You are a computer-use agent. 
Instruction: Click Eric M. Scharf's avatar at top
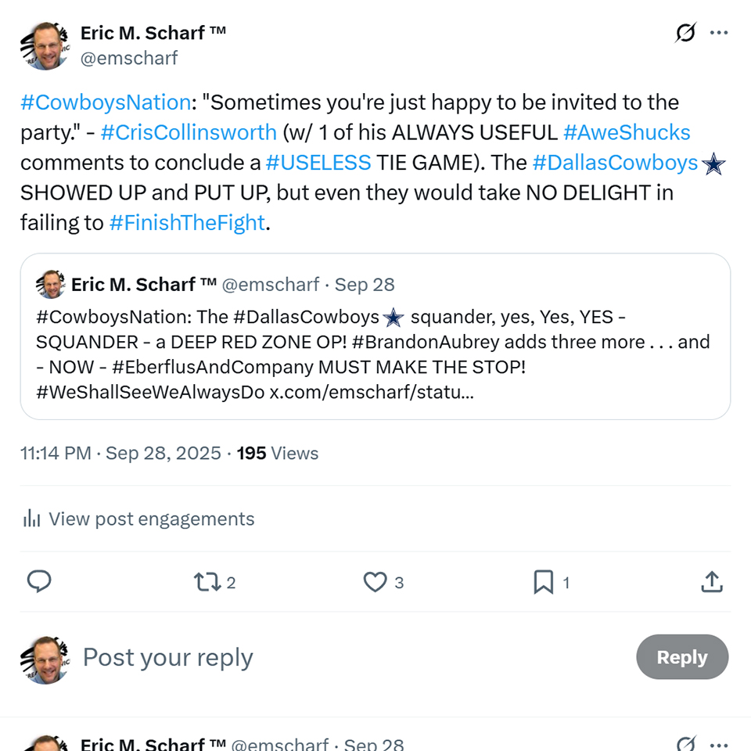(x=45, y=45)
